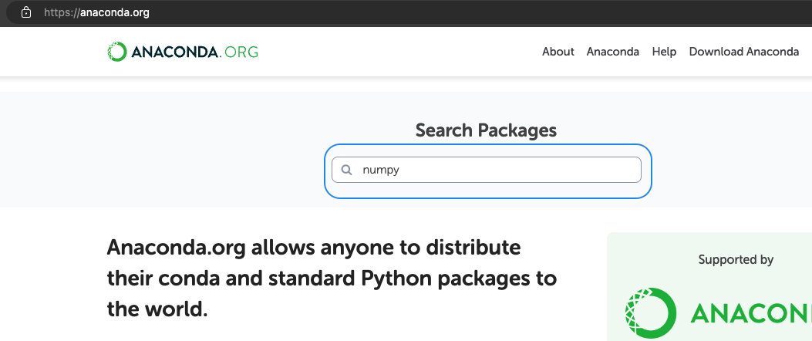This screenshot has height=341, width=812.
Task: Place cursor on the numpy search text
Action: tap(381, 170)
